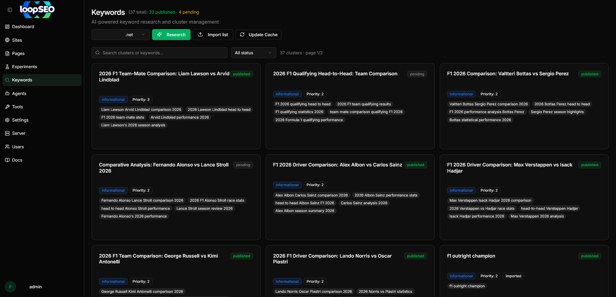Open Dashboard in the sidebar
The width and height of the screenshot is (616, 297).
click(x=42, y=27)
